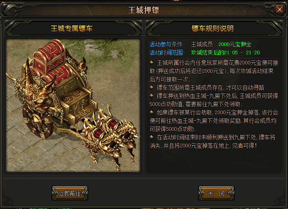Click the green 2000元宝押金 text
Screen dimensions: 288x209
[235, 44]
